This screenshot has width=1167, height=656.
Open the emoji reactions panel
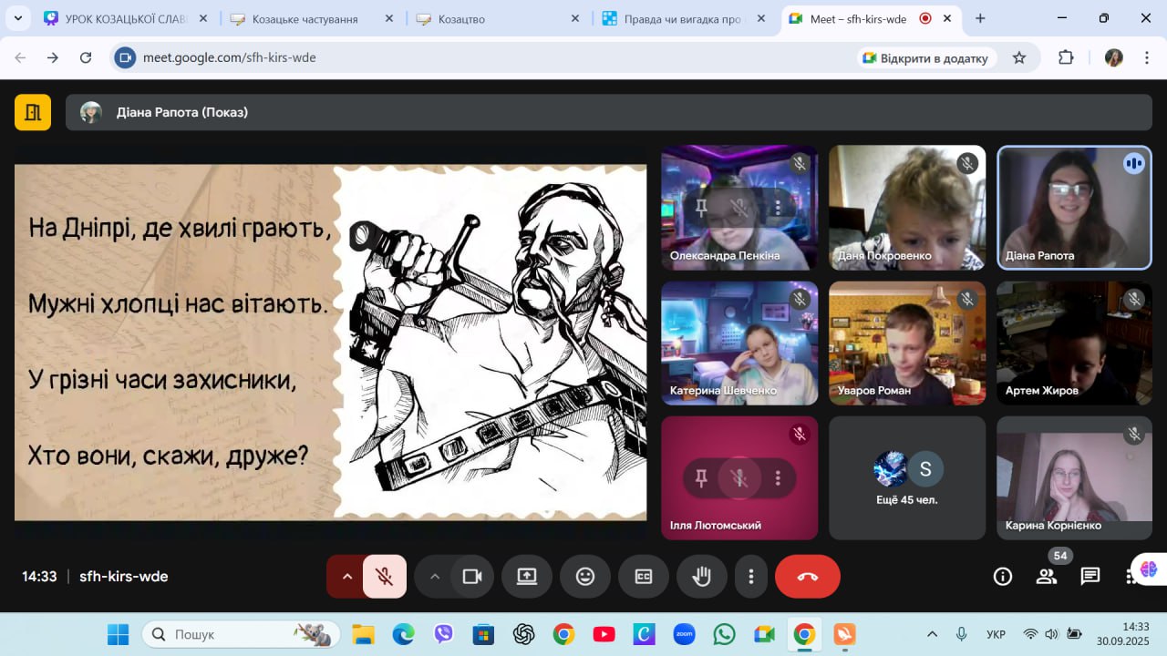tap(585, 577)
